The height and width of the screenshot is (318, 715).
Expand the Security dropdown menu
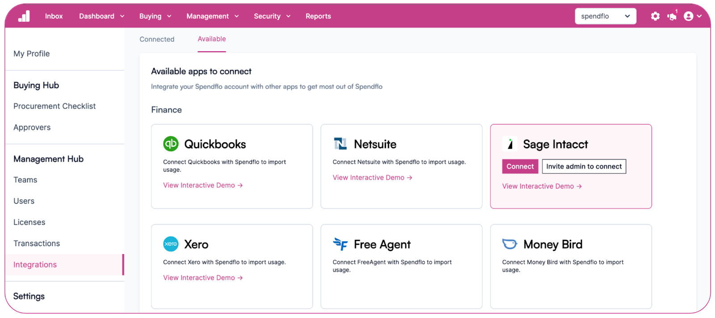click(x=272, y=16)
